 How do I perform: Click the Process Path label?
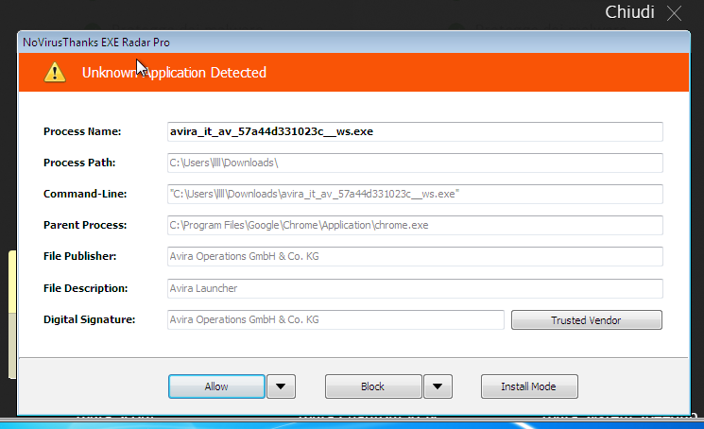(79, 163)
